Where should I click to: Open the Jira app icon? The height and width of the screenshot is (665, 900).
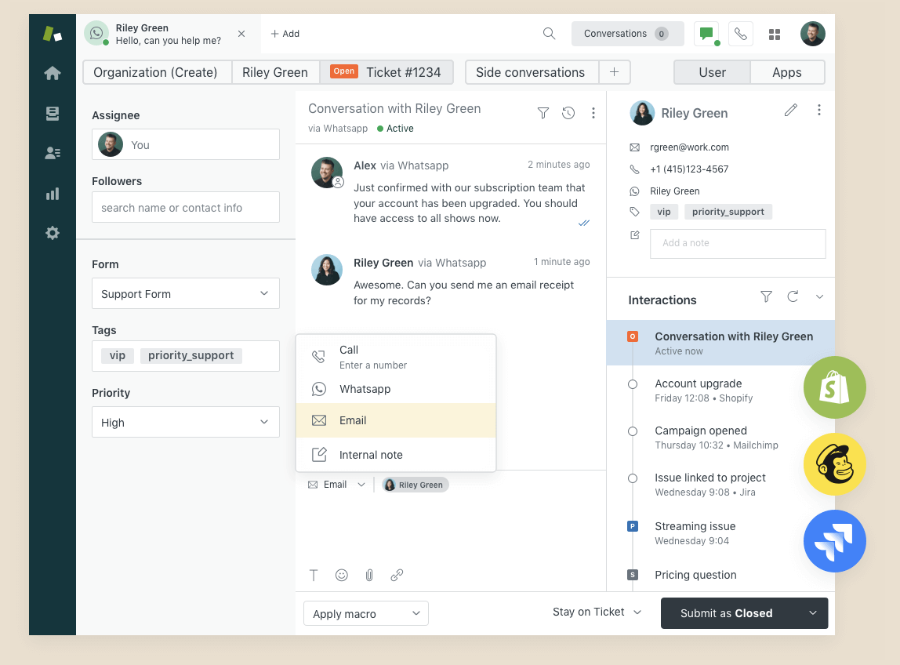[x=834, y=541]
